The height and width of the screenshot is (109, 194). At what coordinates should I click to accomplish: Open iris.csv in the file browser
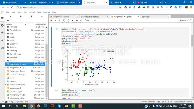point(25,78)
